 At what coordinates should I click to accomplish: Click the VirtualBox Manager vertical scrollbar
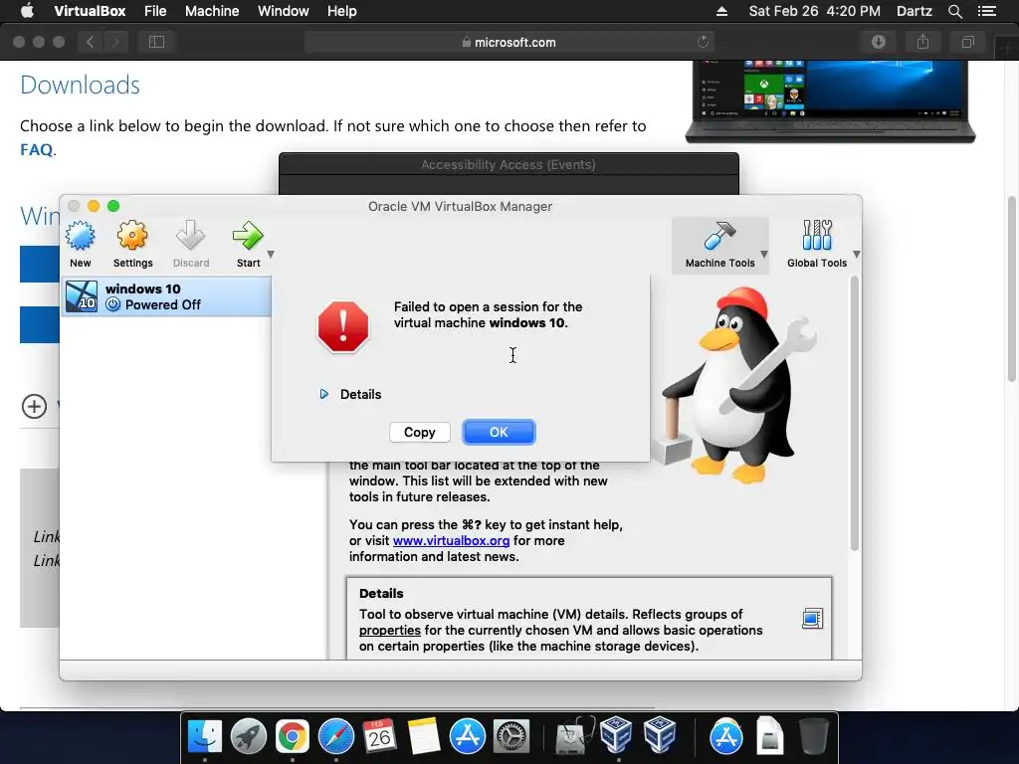click(854, 413)
